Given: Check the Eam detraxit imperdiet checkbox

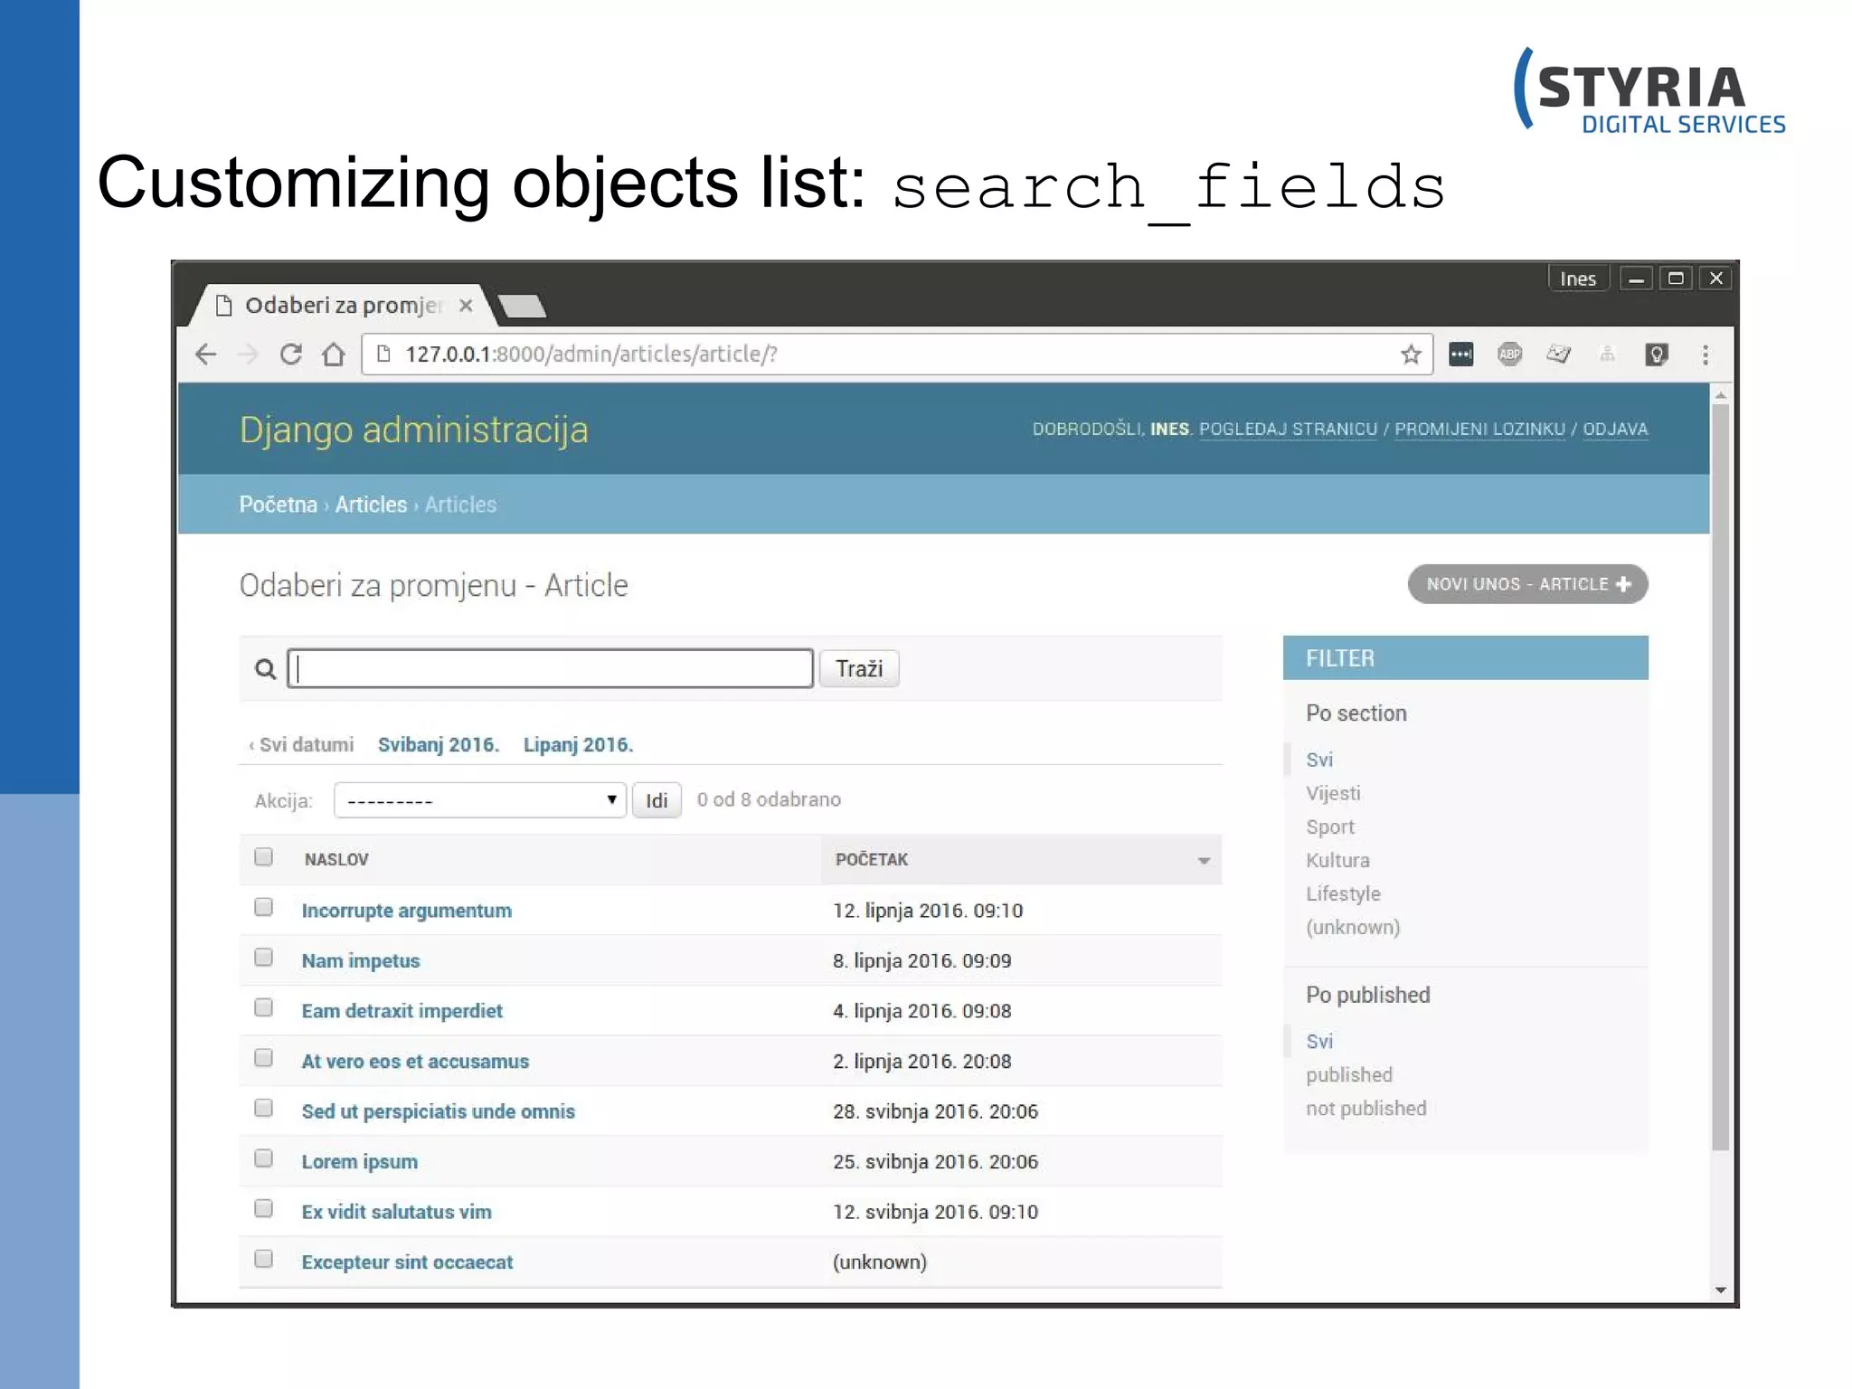Looking at the screenshot, I should (x=263, y=1007).
